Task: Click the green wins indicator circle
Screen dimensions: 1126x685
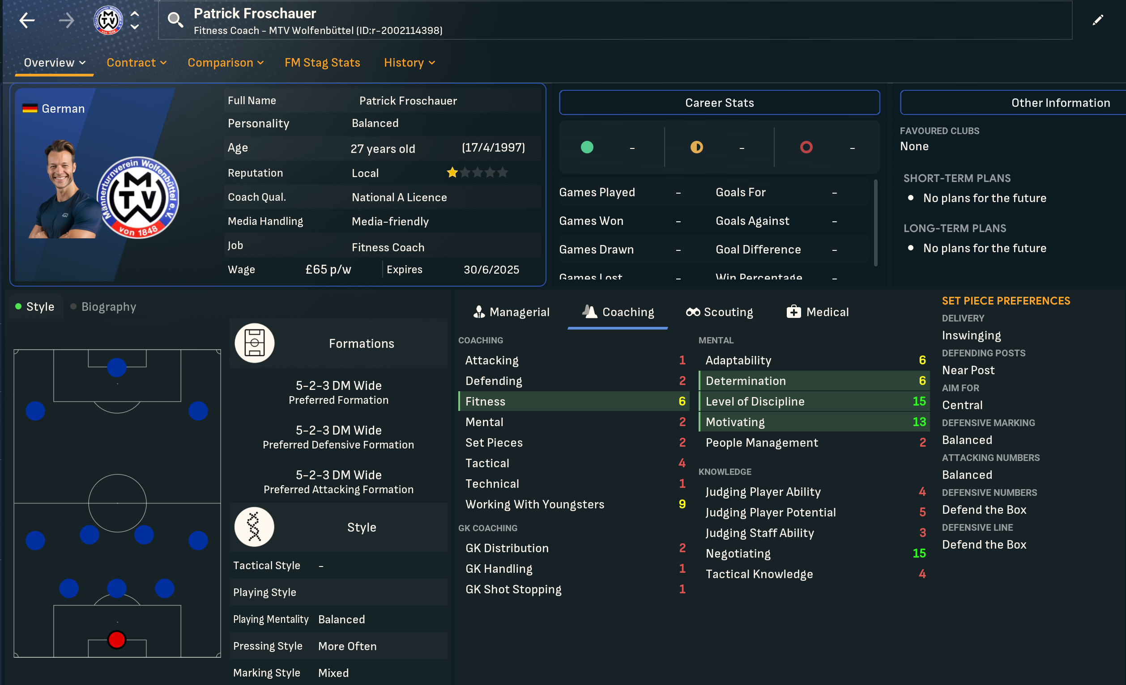Action: [587, 147]
